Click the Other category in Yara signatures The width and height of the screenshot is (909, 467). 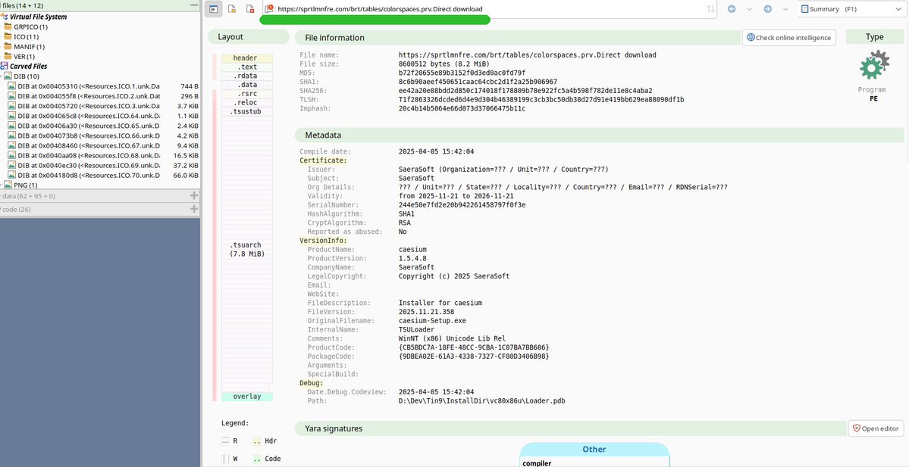[x=594, y=450]
